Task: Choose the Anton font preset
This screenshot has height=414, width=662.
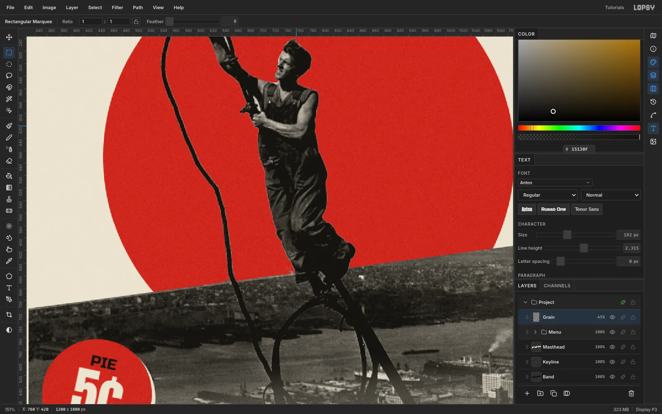Action: [527, 209]
